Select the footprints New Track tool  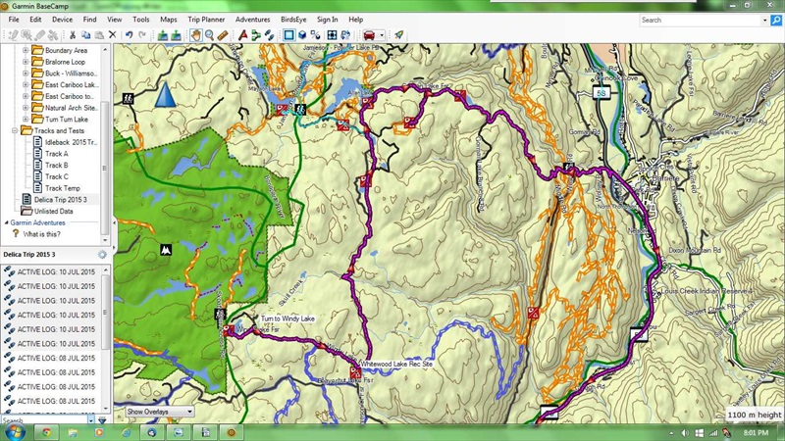pos(269,35)
